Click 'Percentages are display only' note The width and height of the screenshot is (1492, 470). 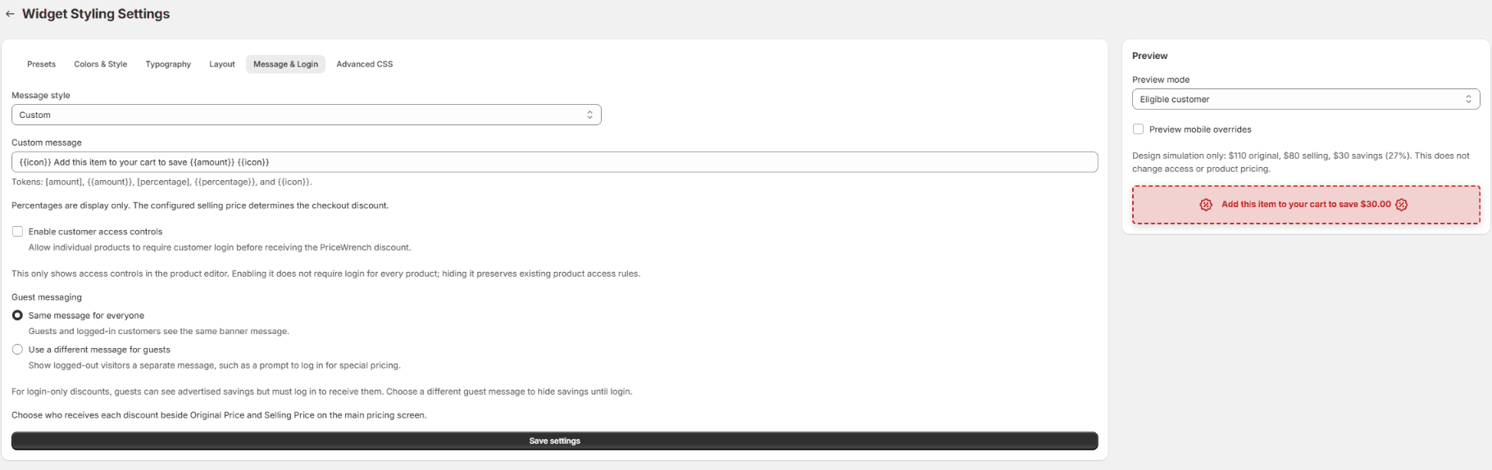pos(200,206)
